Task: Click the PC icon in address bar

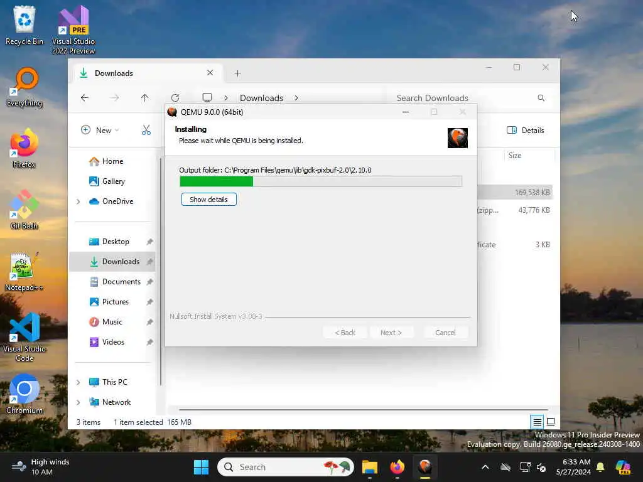Action: point(207,97)
